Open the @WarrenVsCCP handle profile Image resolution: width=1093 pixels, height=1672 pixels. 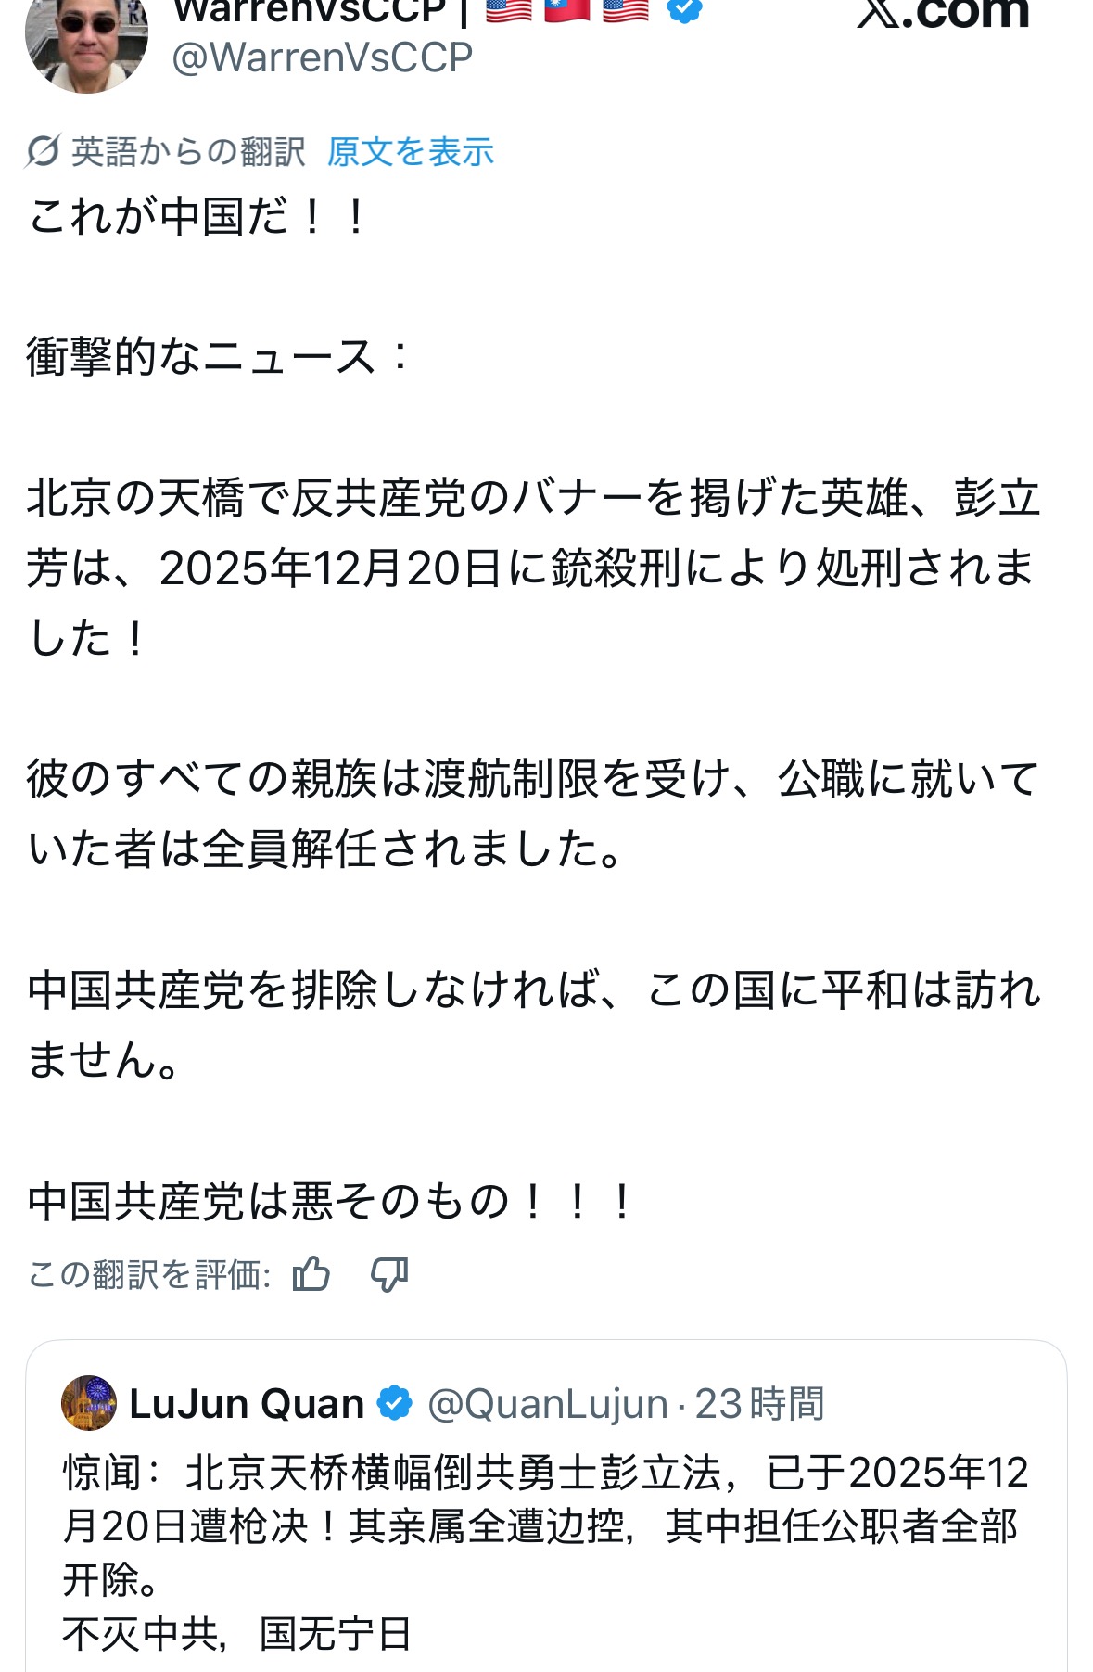322,58
